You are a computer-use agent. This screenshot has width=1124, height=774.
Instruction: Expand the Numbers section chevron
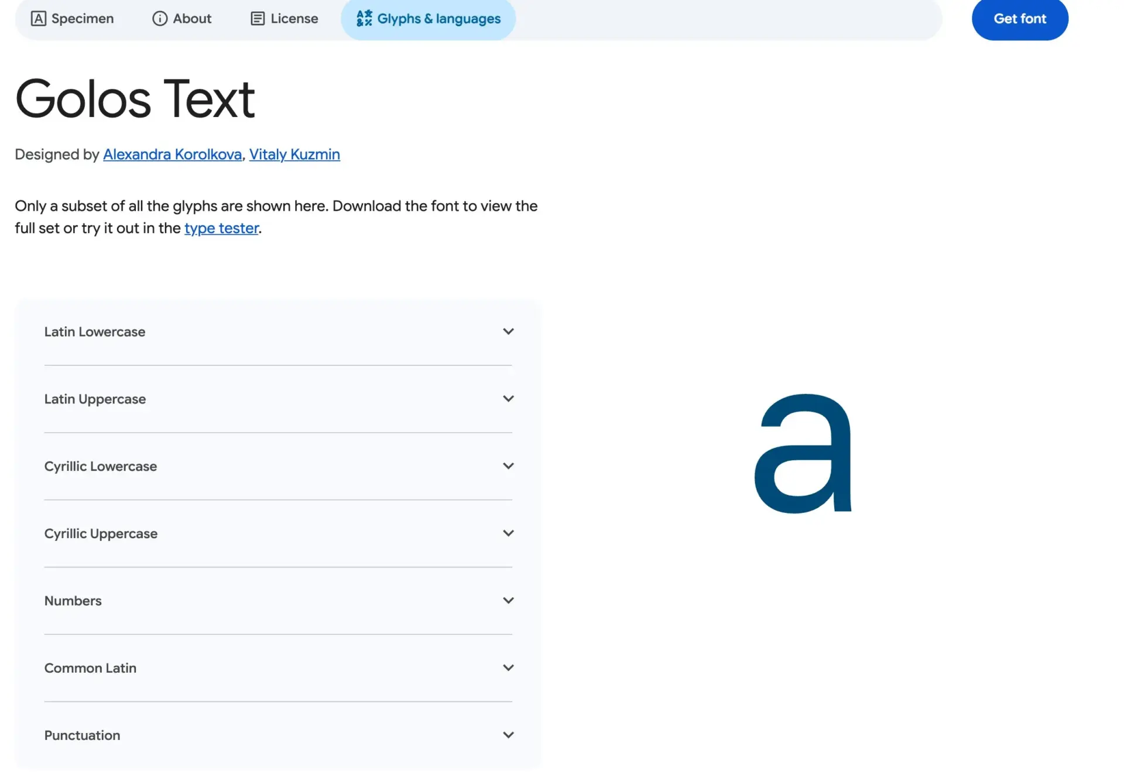[x=508, y=601]
